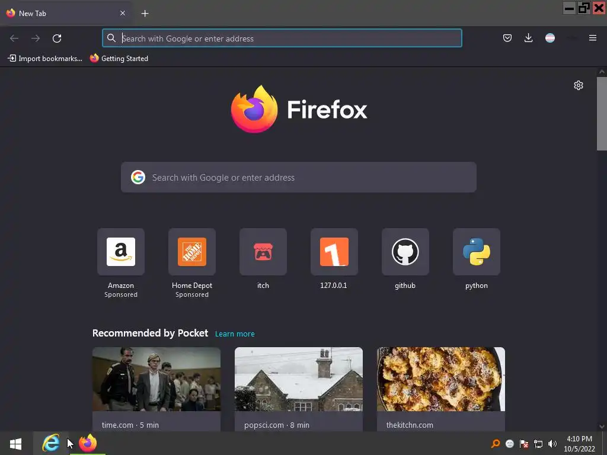Open the Downloads panel
607x455 pixels.
(x=528, y=38)
